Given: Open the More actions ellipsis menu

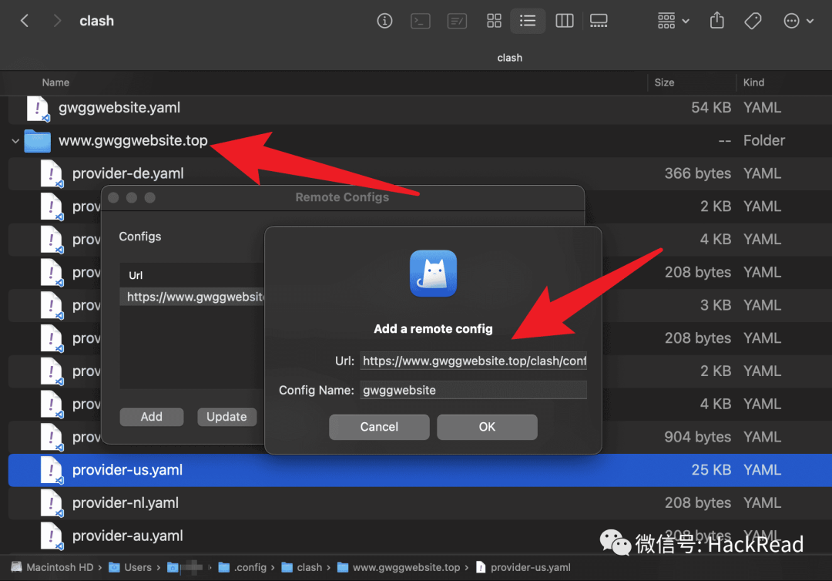Looking at the screenshot, I should point(798,21).
